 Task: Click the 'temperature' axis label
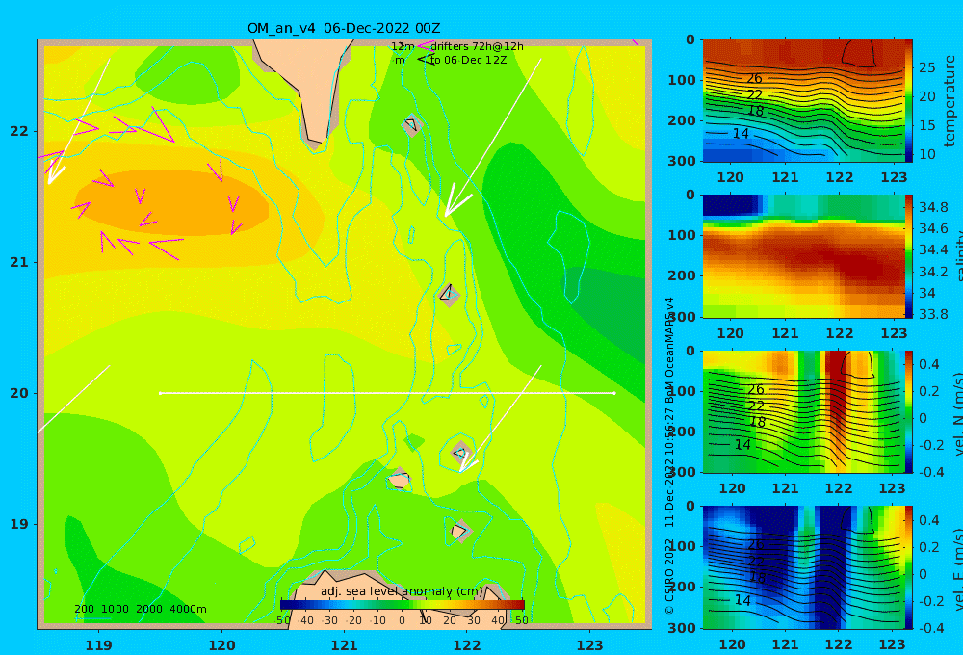(950, 101)
